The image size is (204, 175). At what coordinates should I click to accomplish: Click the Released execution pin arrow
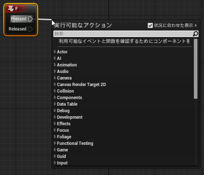(30, 29)
